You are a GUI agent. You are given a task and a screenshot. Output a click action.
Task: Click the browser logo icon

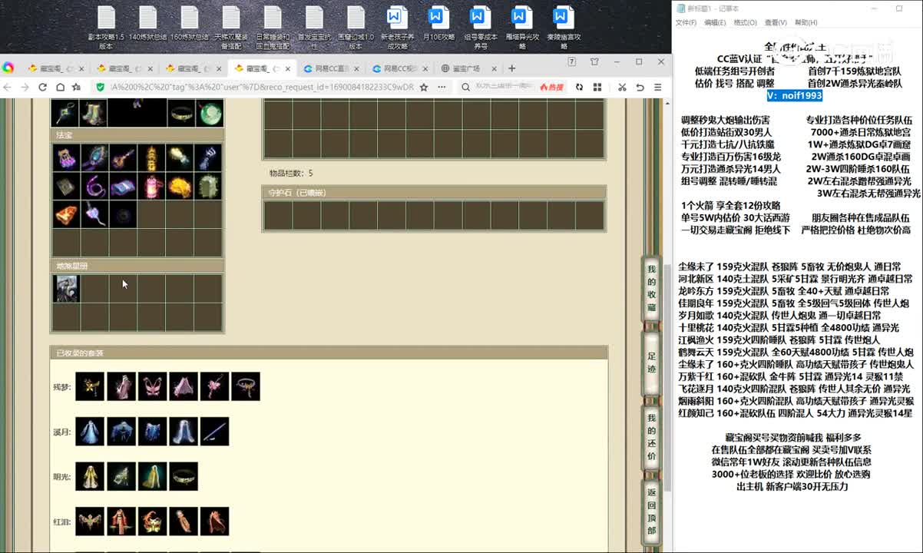[x=8, y=68]
